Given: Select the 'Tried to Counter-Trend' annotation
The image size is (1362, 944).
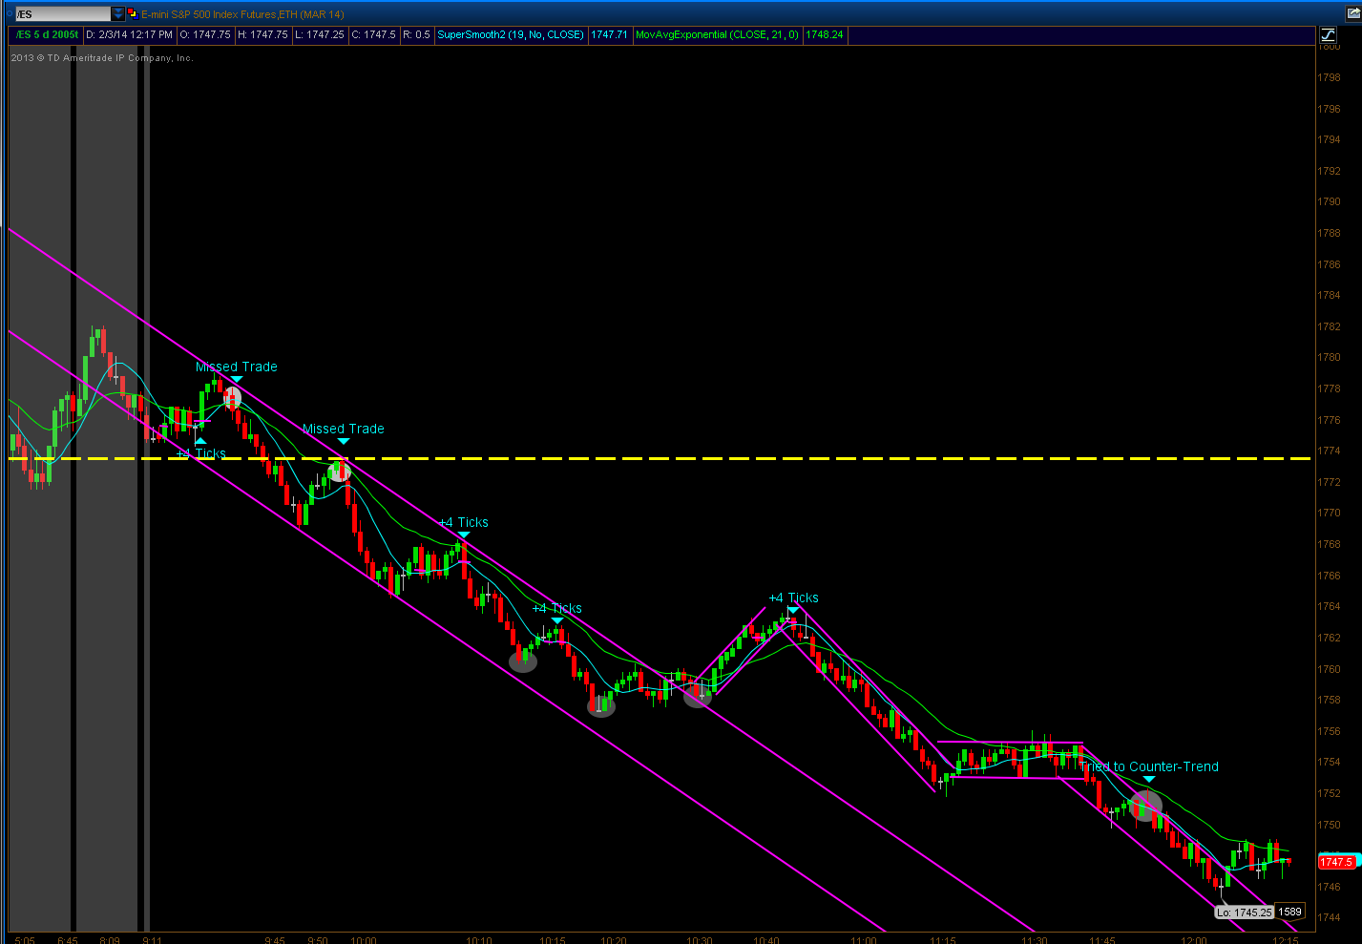Looking at the screenshot, I should click(x=1148, y=766).
